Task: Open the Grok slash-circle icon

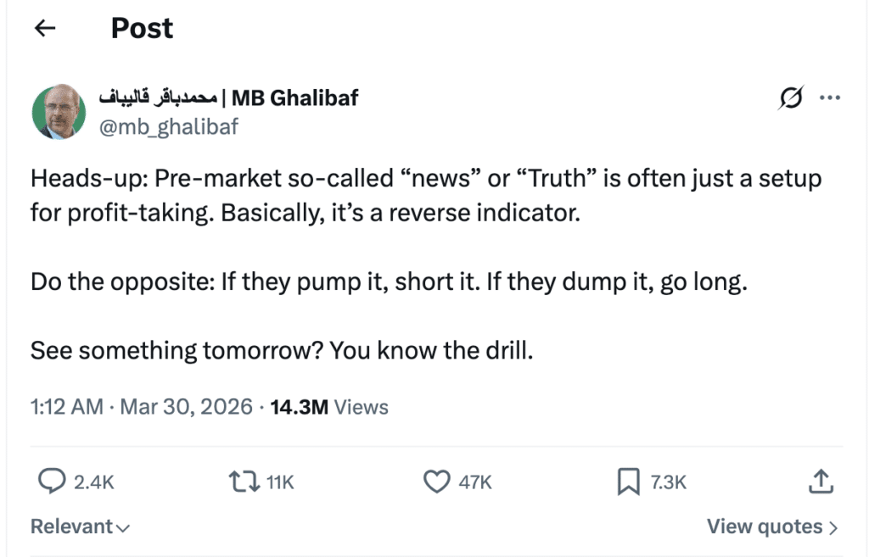Action: pos(790,99)
